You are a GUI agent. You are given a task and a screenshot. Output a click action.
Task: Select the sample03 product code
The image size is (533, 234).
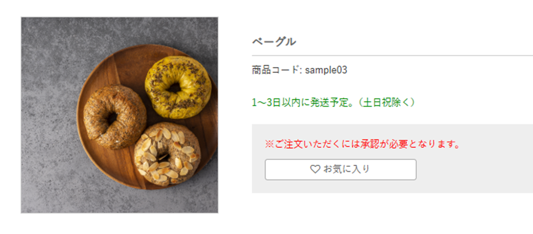tap(326, 70)
